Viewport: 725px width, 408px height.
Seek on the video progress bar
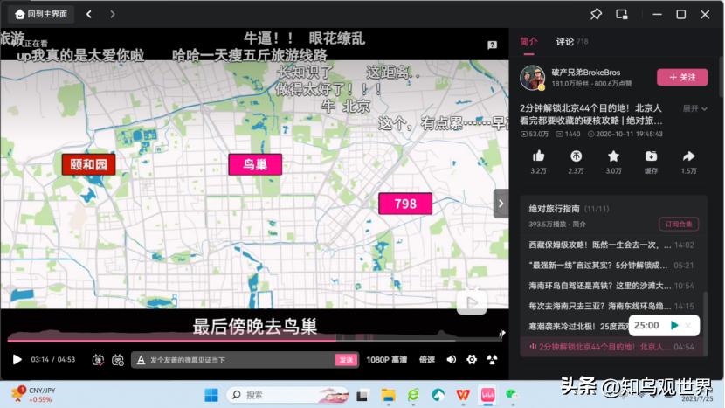pos(254,341)
